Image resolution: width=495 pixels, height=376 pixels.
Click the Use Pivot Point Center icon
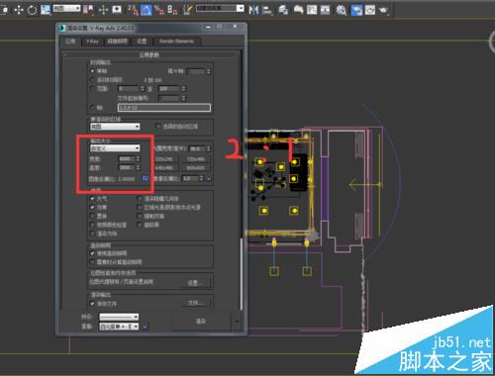[88, 10]
